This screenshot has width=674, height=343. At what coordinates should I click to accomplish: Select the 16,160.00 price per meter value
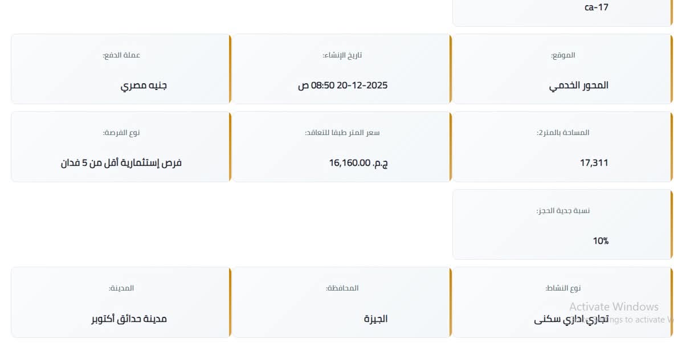point(358,163)
